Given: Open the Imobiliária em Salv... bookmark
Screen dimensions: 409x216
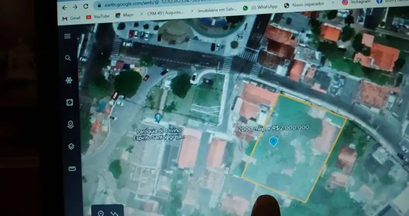Looking at the screenshot, I should pyautogui.click(x=214, y=10).
